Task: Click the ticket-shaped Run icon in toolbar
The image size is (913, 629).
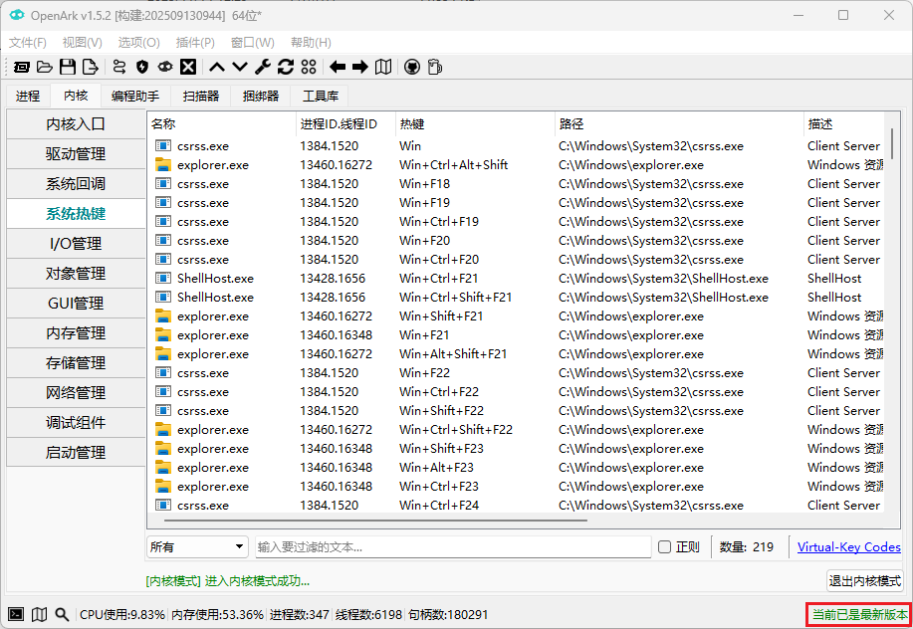Action: (22, 67)
